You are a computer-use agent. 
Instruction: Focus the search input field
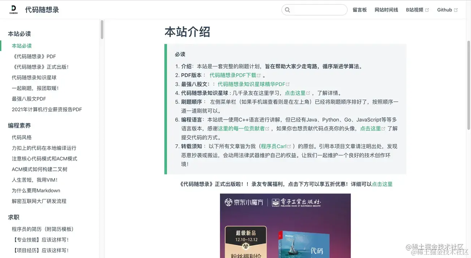click(314, 10)
